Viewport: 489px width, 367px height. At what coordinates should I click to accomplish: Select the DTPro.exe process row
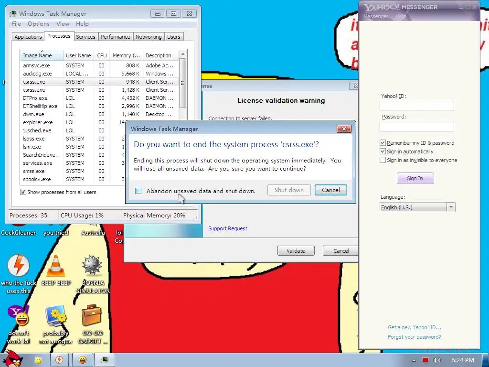(x=100, y=98)
